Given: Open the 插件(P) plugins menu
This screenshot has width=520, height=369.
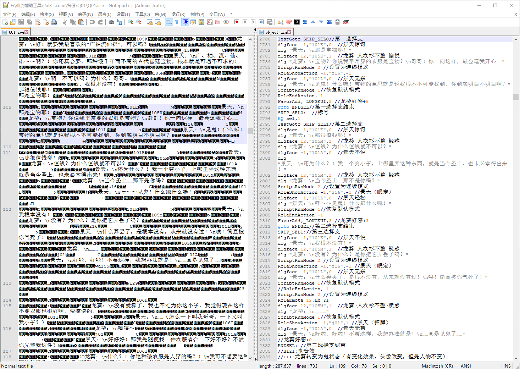Looking at the screenshot, I should 197,14.
